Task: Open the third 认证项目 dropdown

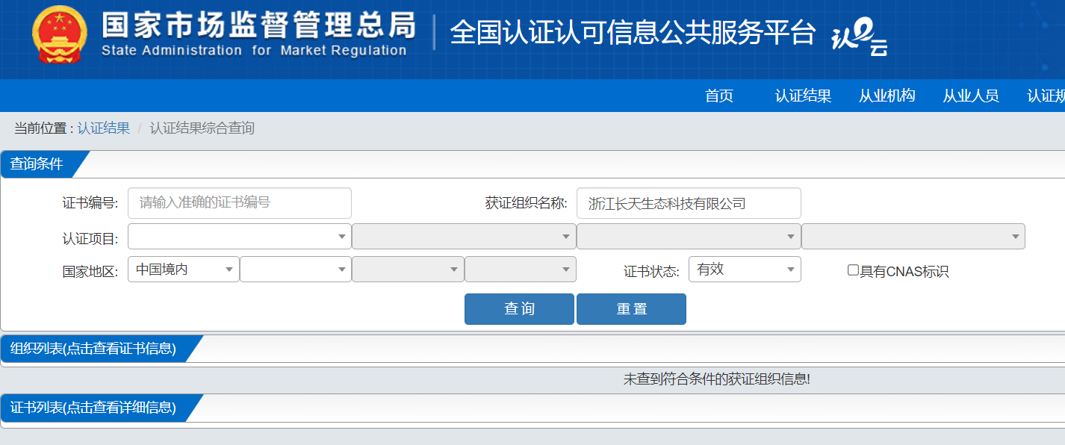Action: [689, 236]
